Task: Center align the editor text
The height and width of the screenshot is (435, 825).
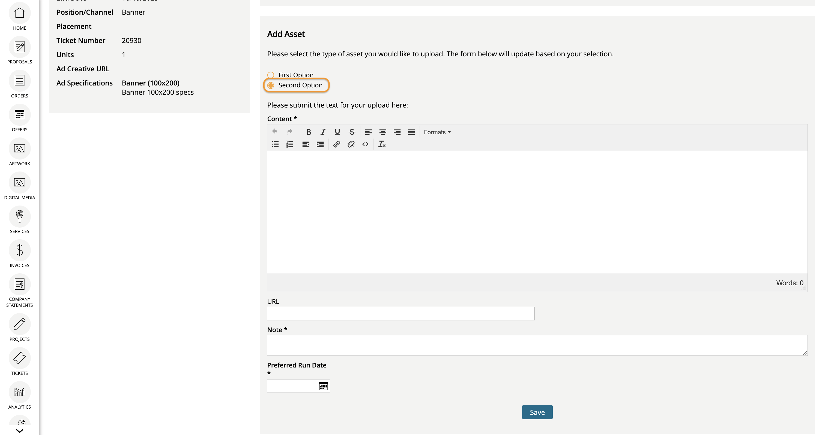Action: pyautogui.click(x=382, y=132)
